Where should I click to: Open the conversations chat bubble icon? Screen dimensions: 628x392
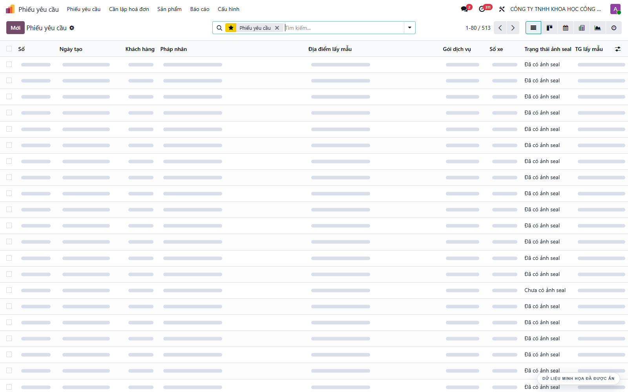(x=465, y=9)
